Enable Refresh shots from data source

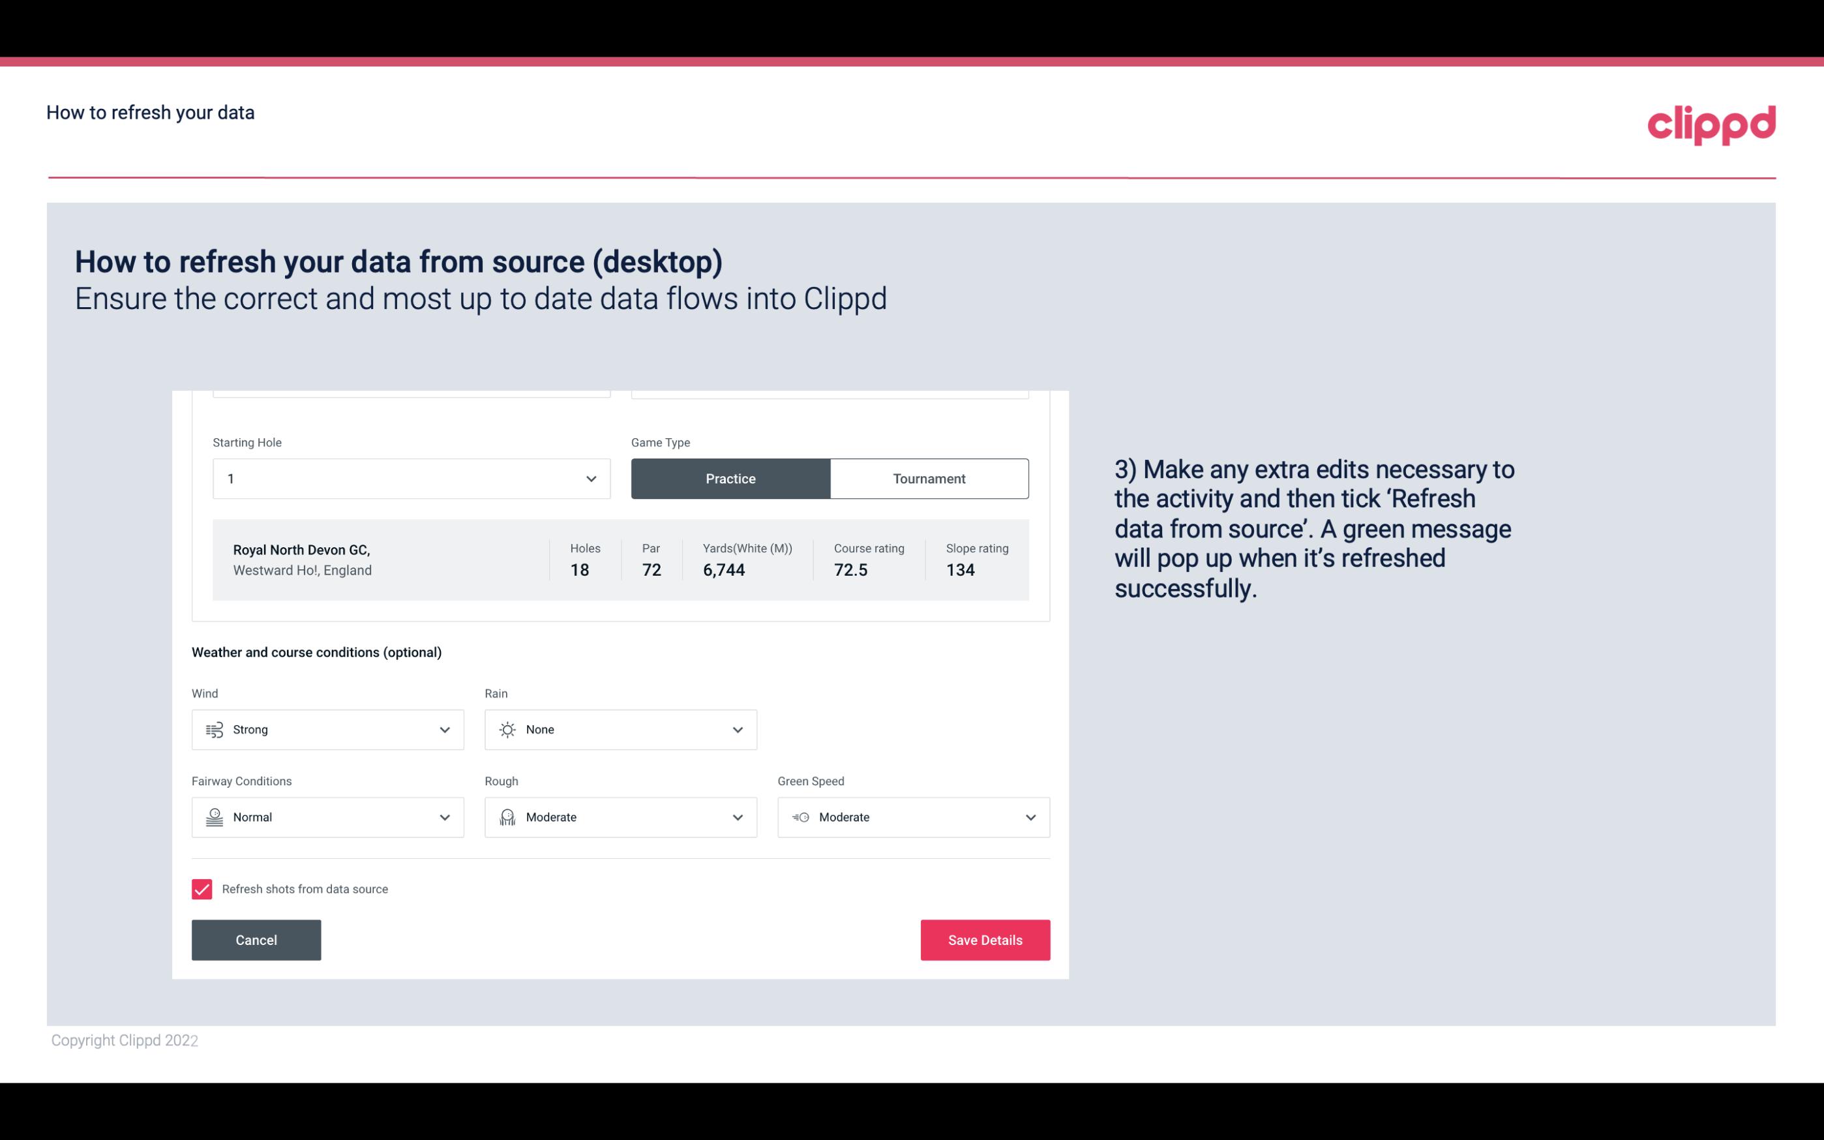click(202, 889)
